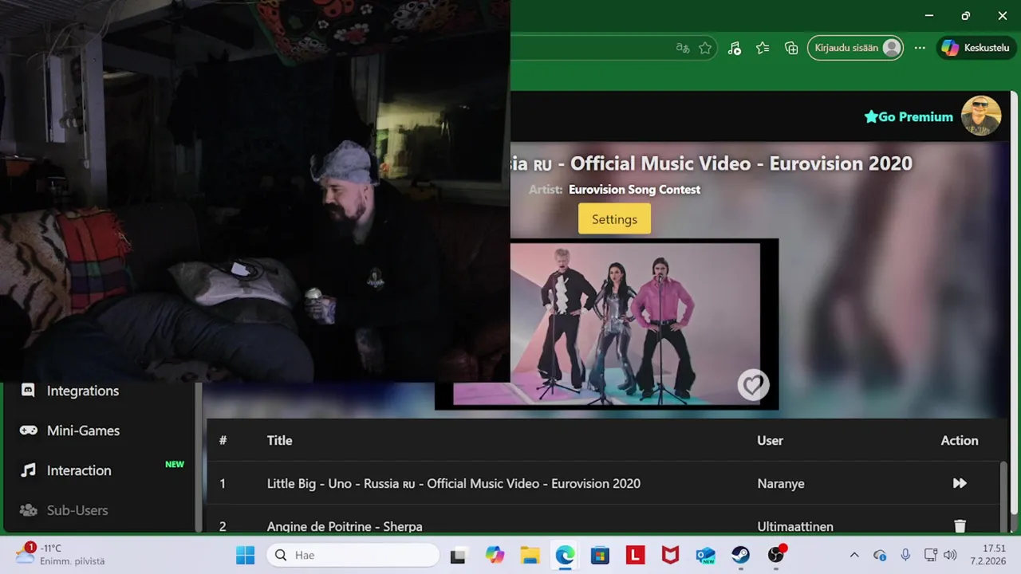The width and height of the screenshot is (1021, 574).
Task: Open the media control music note icon
Action: (x=735, y=48)
